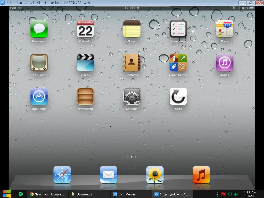Show hidden system tray icons

pos(217,194)
